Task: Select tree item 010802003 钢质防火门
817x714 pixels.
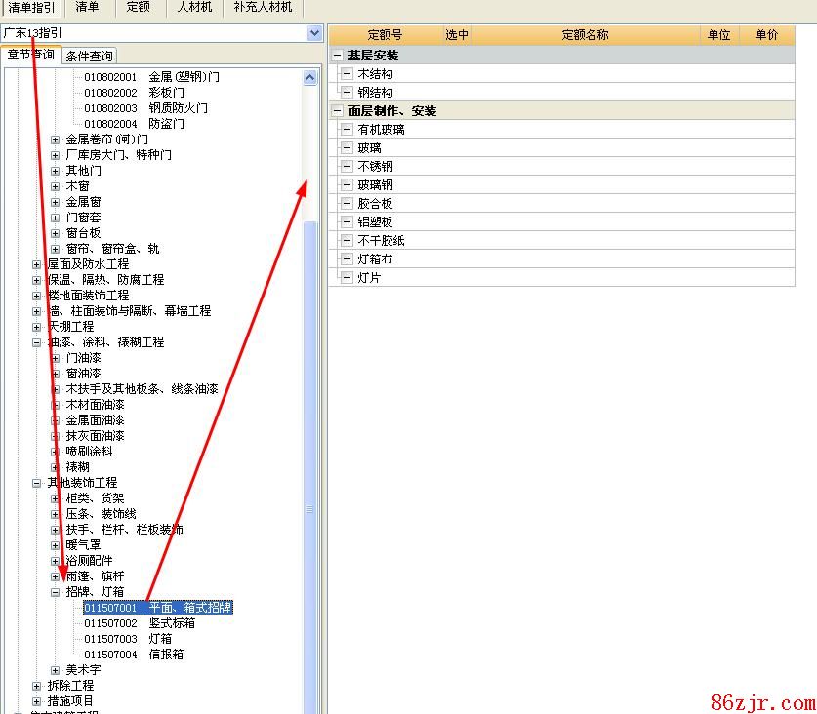Action: [145, 108]
